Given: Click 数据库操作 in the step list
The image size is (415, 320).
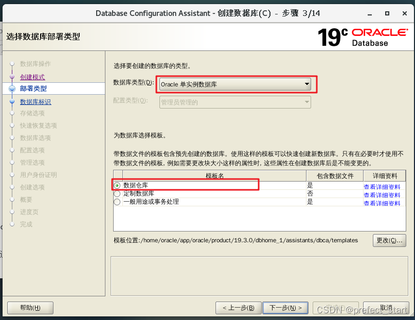Looking at the screenshot, I should (x=35, y=64).
